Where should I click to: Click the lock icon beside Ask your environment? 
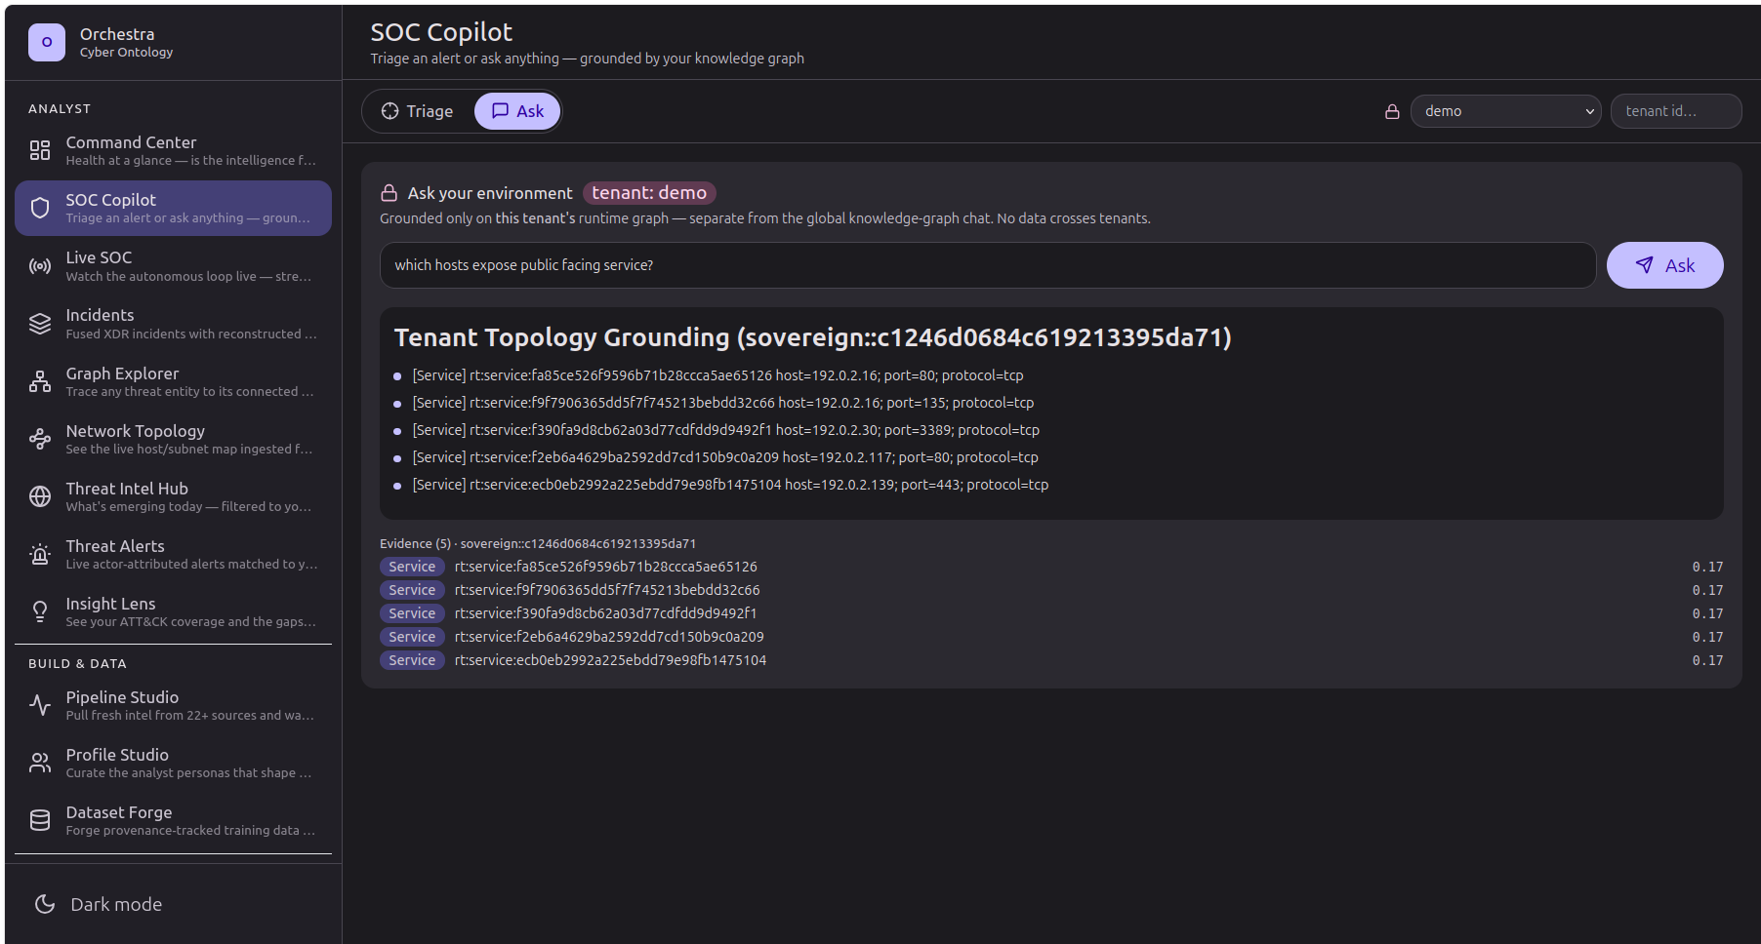[x=389, y=193]
